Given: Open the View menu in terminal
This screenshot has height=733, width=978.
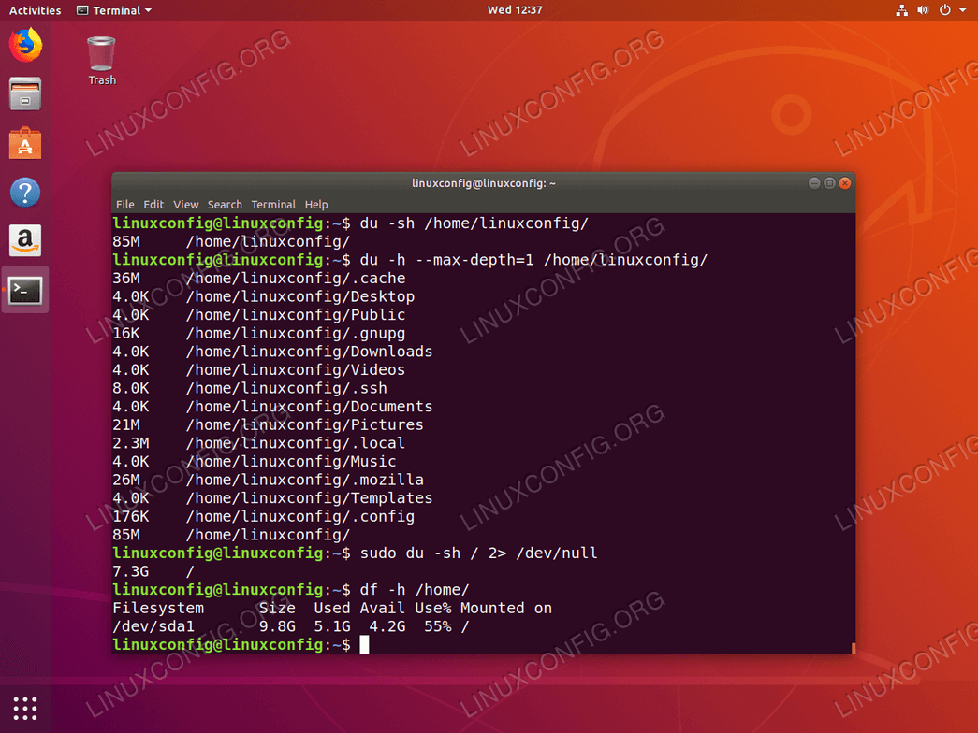Looking at the screenshot, I should pos(186,205).
